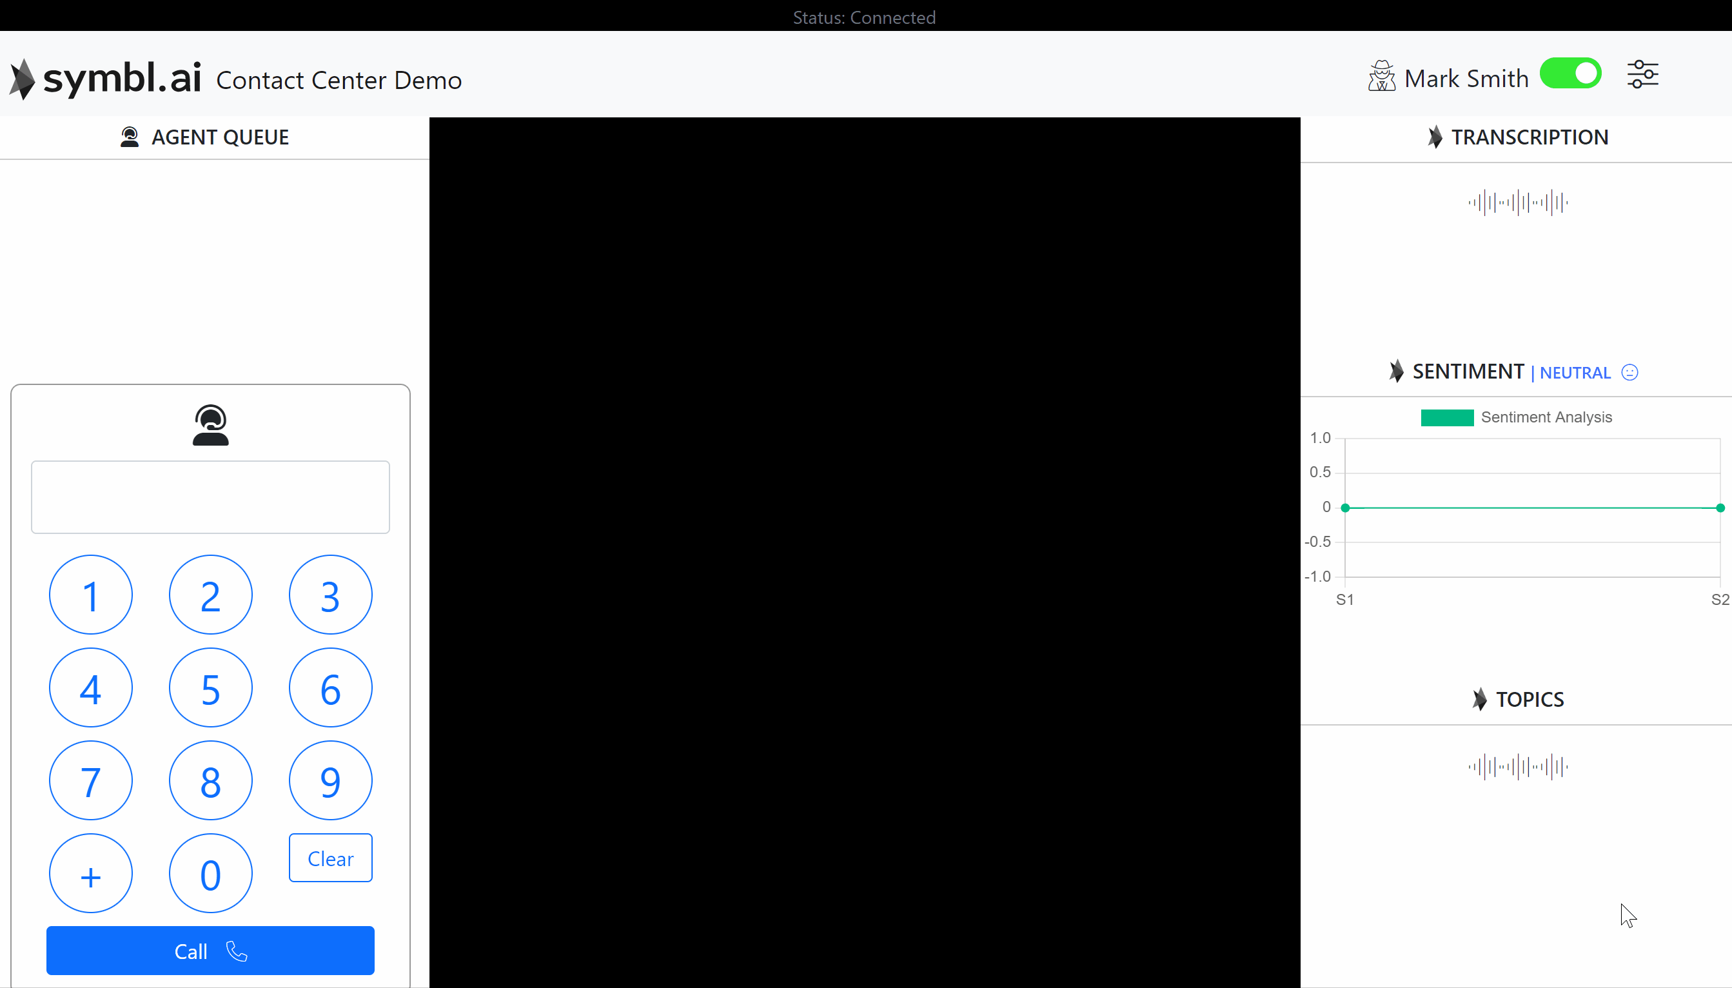Dial digit 5 on keypad
The width and height of the screenshot is (1732, 988).
click(x=210, y=688)
